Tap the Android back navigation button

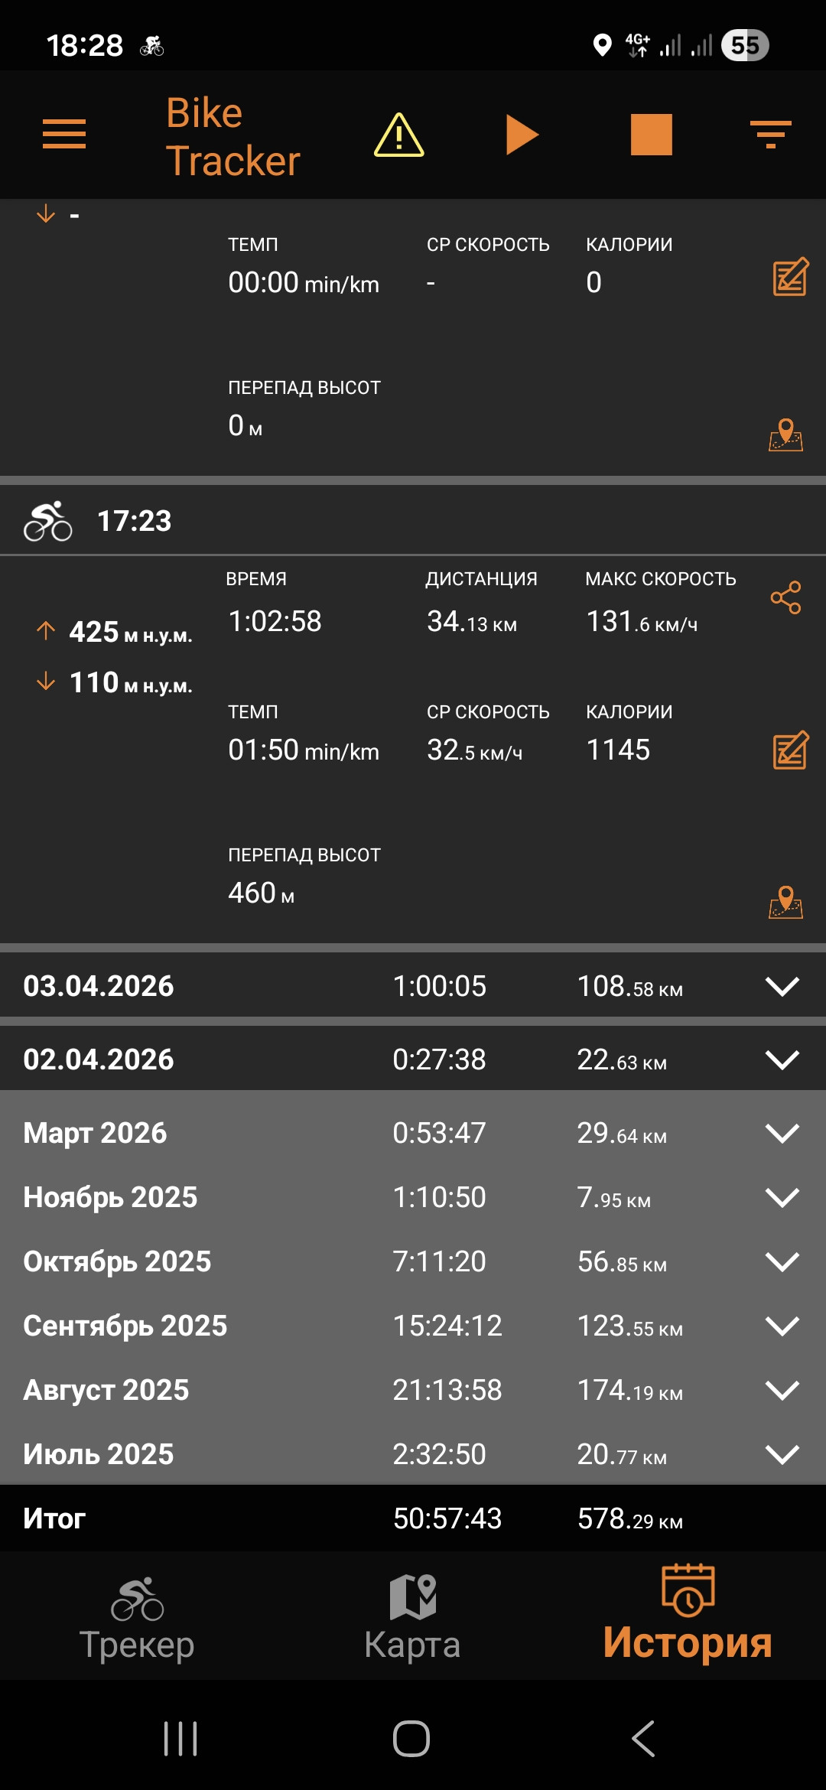tap(644, 1739)
